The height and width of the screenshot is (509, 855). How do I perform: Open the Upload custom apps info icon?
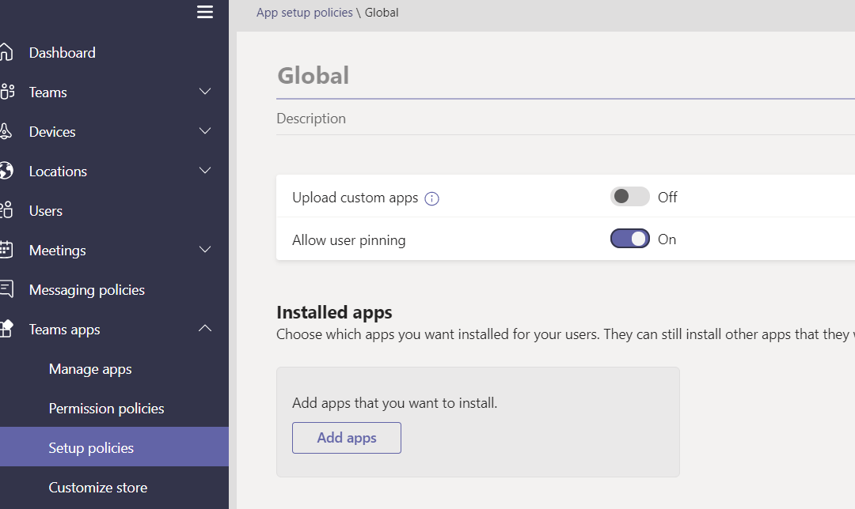click(432, 198)
